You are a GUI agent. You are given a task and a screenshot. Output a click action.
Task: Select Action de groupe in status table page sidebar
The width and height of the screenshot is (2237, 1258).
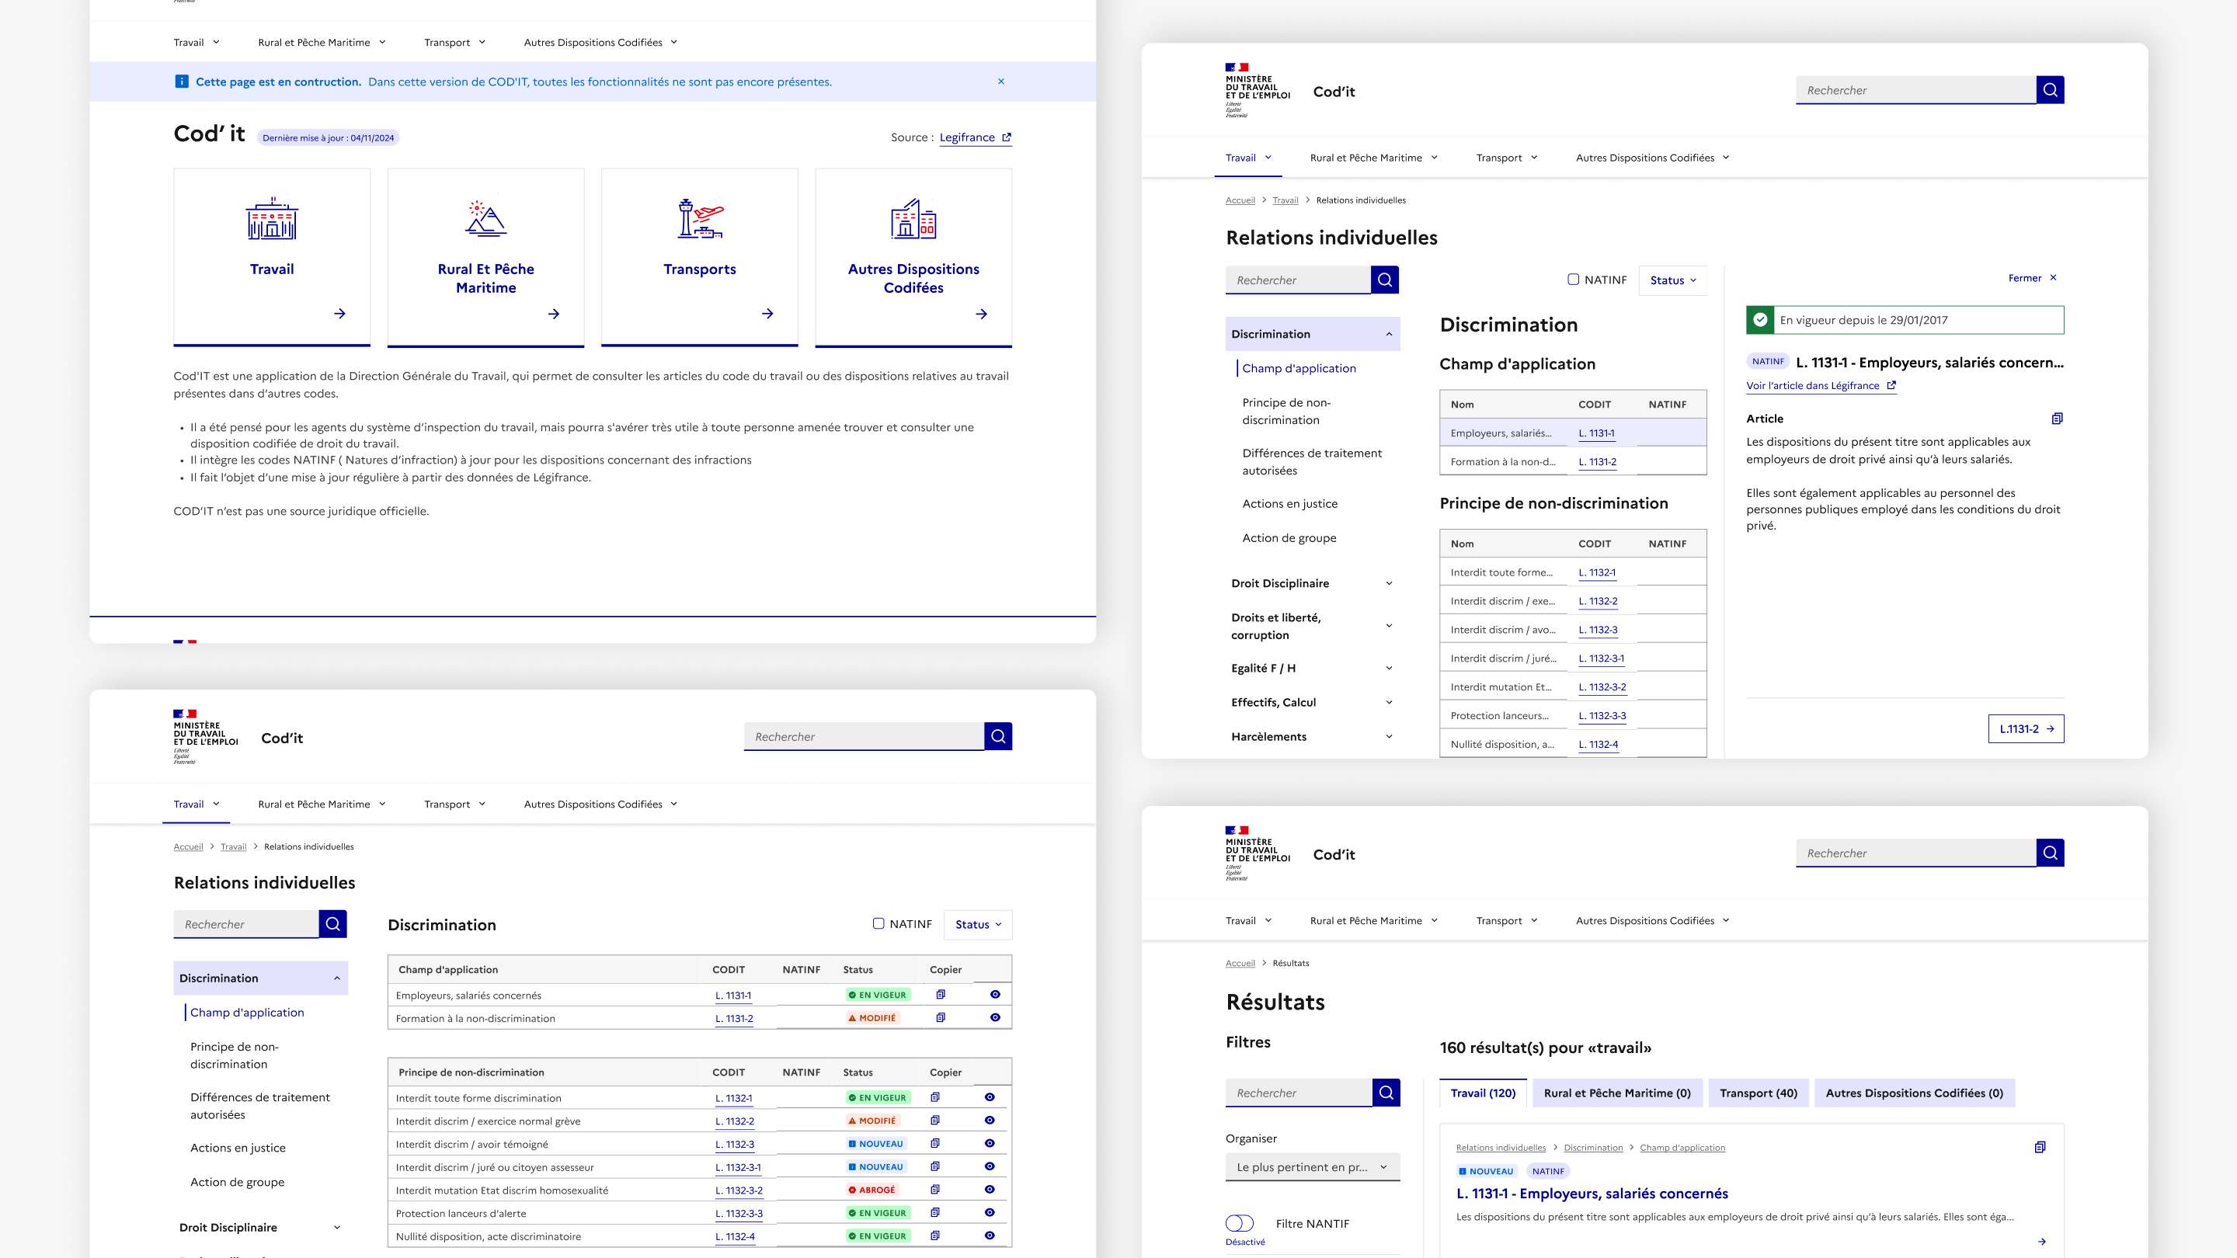237,1182
